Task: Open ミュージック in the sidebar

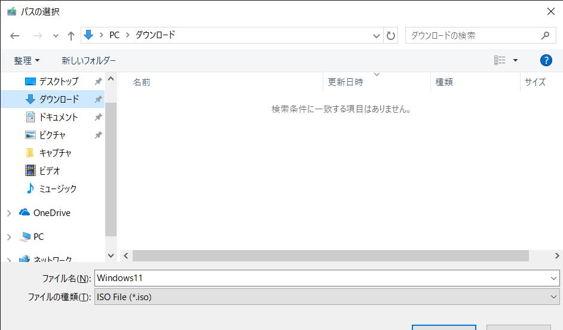Action: pyautogui.click(x=57, y=189)
